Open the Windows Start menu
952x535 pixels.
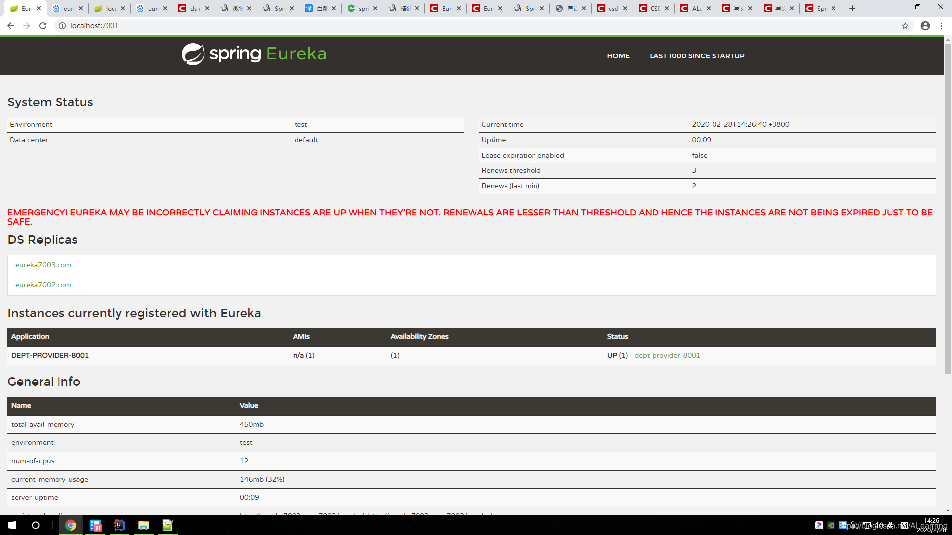tap(12, 525)
